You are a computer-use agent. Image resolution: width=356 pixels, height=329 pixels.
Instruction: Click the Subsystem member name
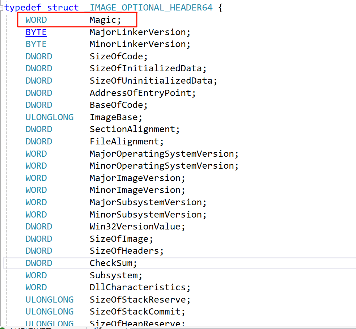(x=114, y=275)
